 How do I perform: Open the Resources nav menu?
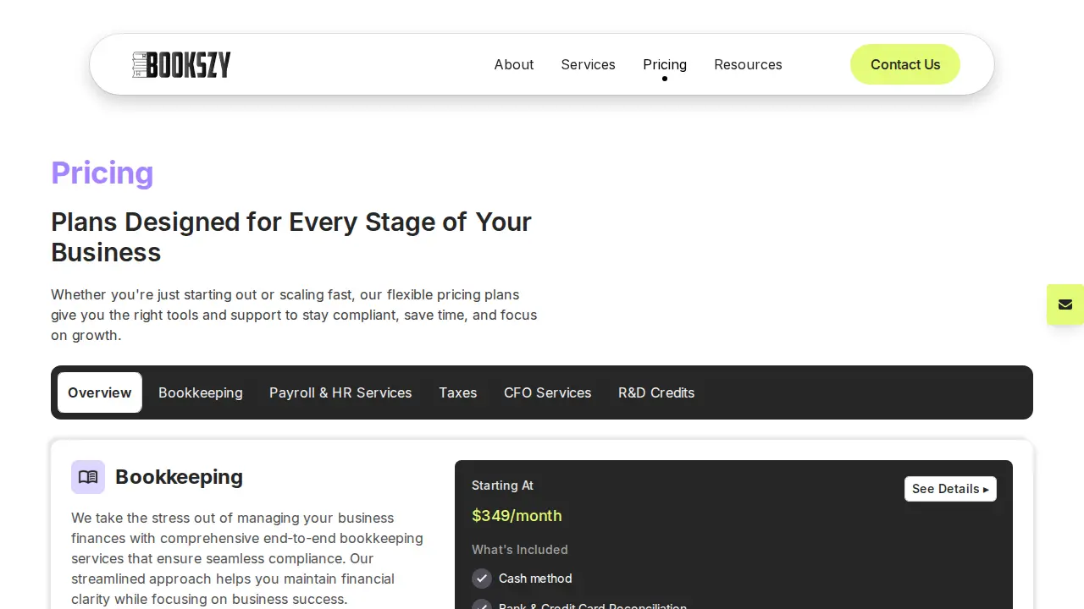[748, 64]
